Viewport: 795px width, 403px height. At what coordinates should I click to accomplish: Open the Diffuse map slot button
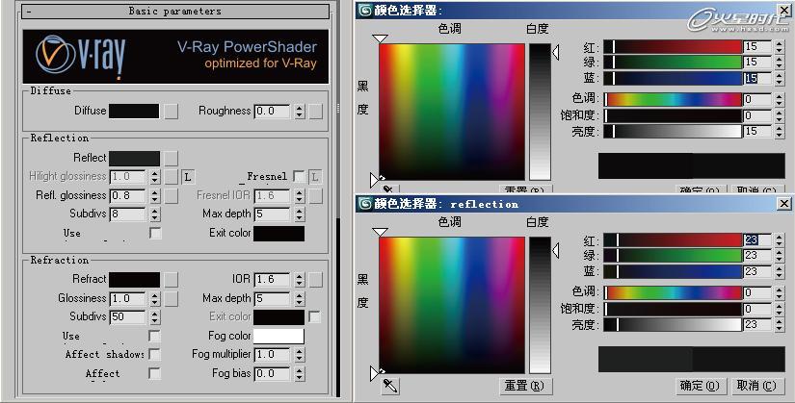click(172, 111)
